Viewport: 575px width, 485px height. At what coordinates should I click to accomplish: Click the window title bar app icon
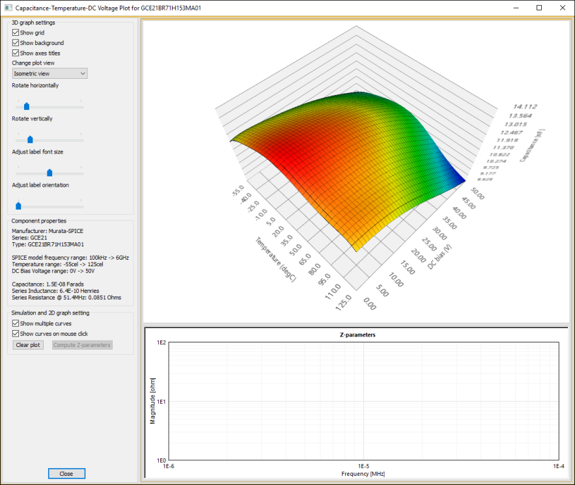click(8, 8)
